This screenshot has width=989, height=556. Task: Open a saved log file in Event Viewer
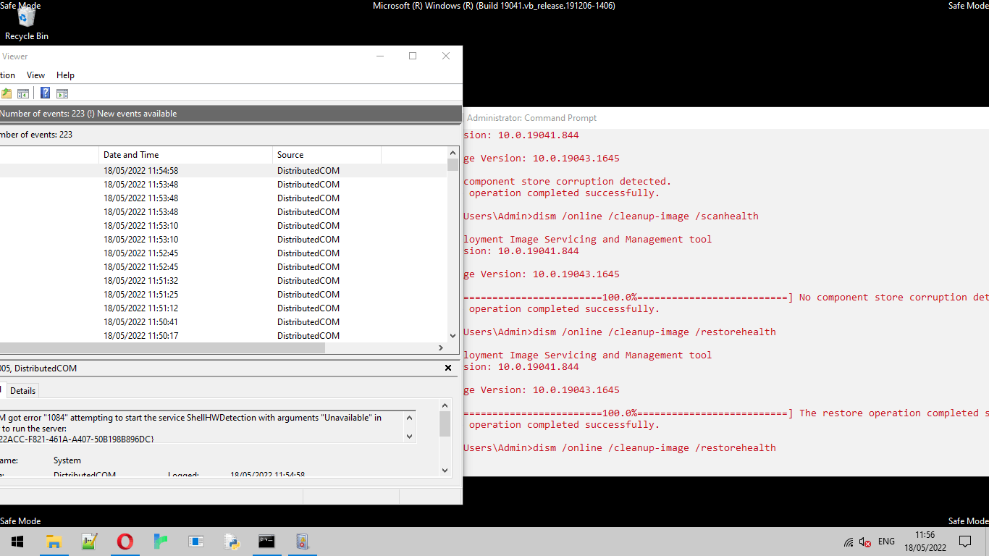pyautogui.click(x=7, y=93)
